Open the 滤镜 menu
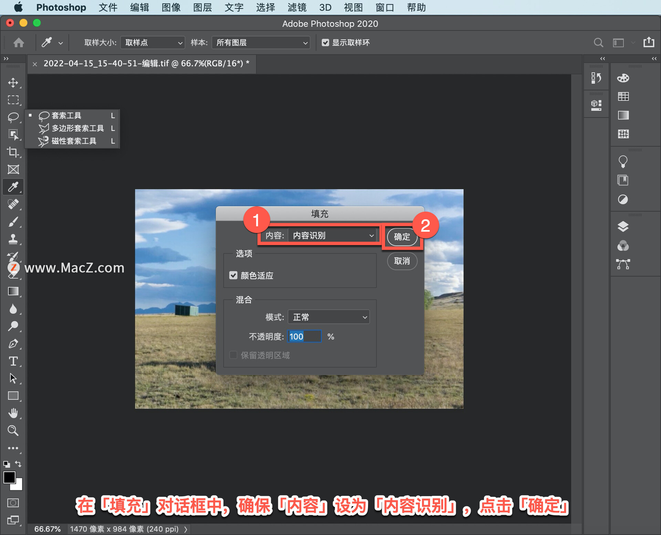The image size is (661, 535). click(297, 7)
